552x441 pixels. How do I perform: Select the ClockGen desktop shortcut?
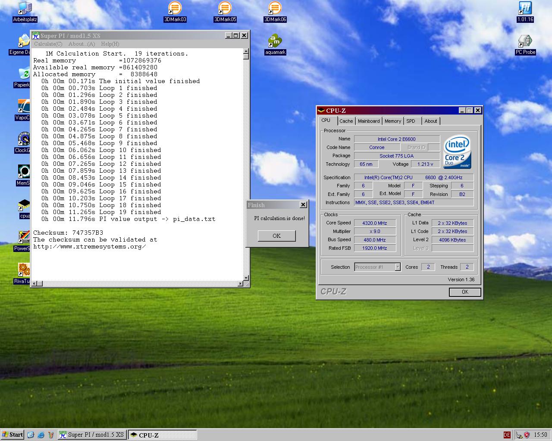pyautogui.click(x=22, y=143)
